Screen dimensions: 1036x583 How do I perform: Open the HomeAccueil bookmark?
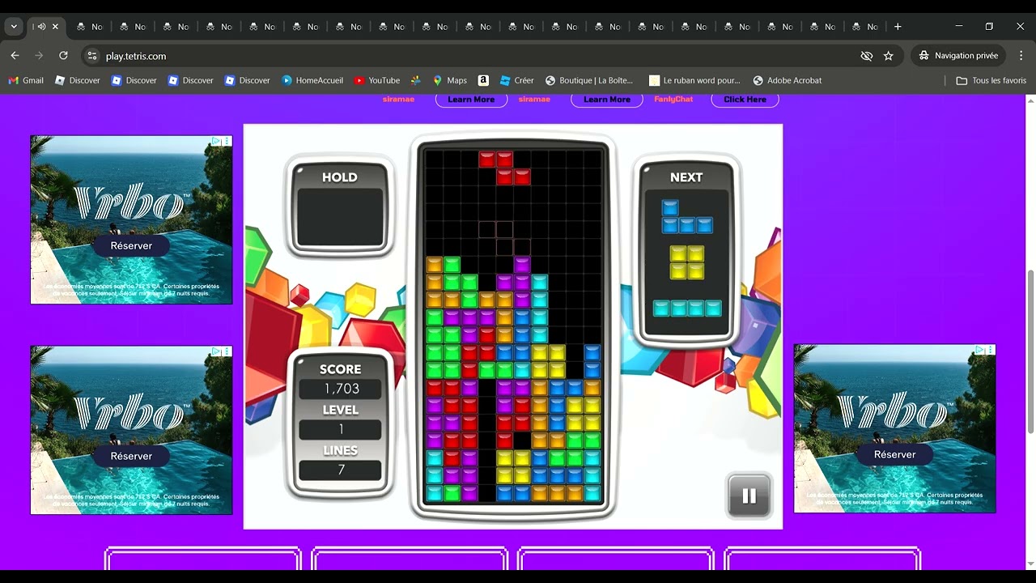(x=312, y=80)
